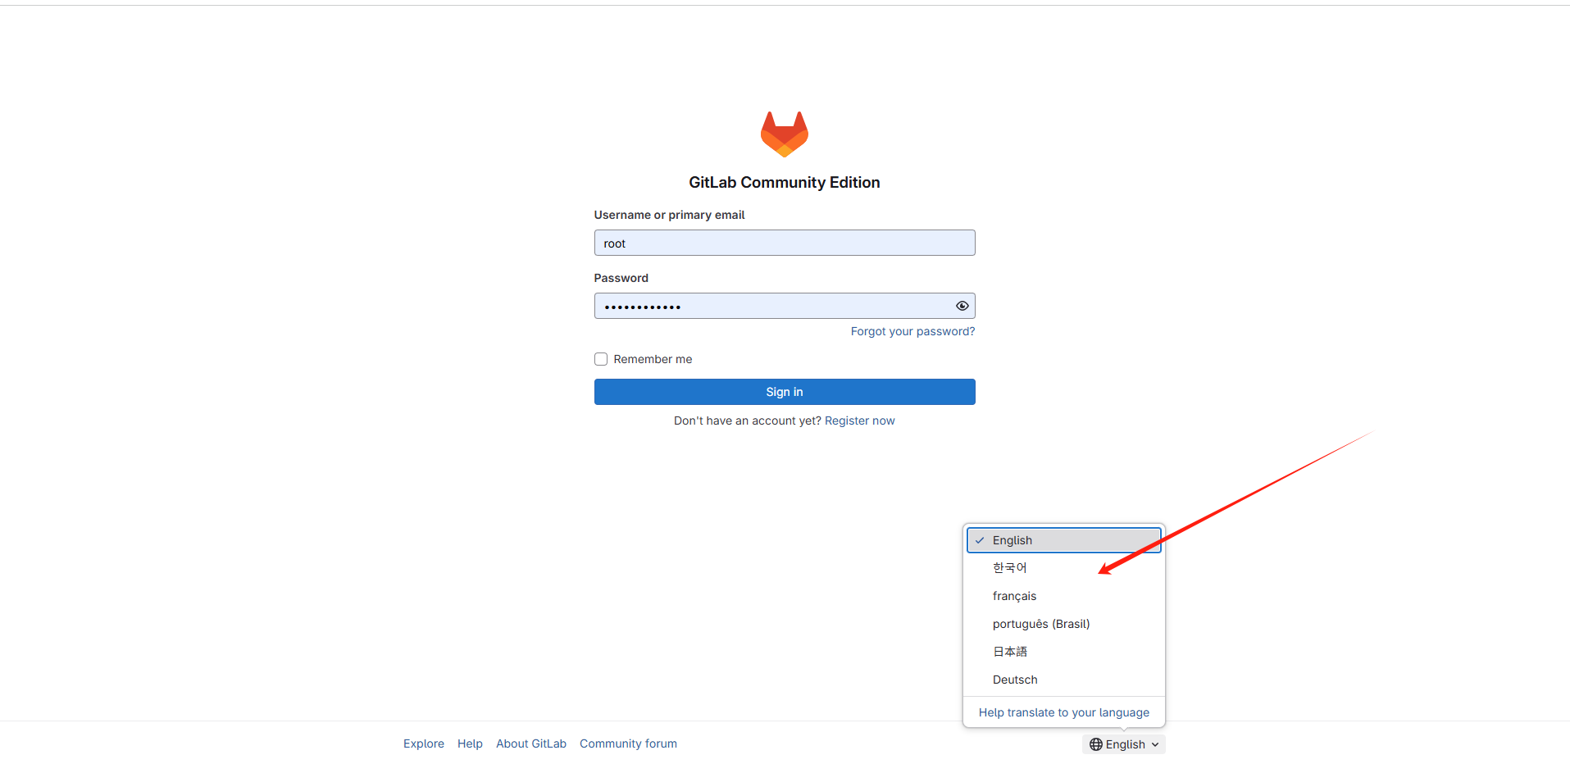Viewport: 1570px width, 764px height.
Task: Show password with the eye icon
Action: 962,306
